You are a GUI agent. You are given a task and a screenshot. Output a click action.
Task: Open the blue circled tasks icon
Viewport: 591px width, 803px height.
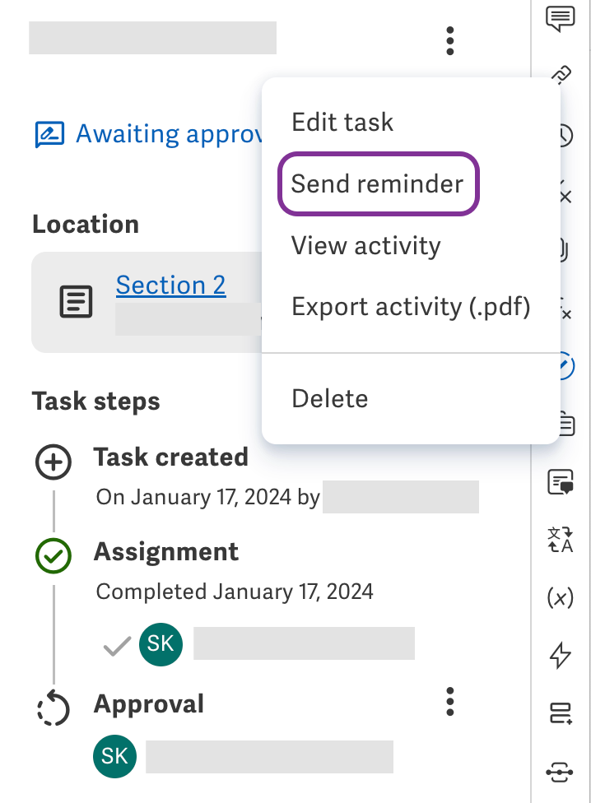[567, 365]
